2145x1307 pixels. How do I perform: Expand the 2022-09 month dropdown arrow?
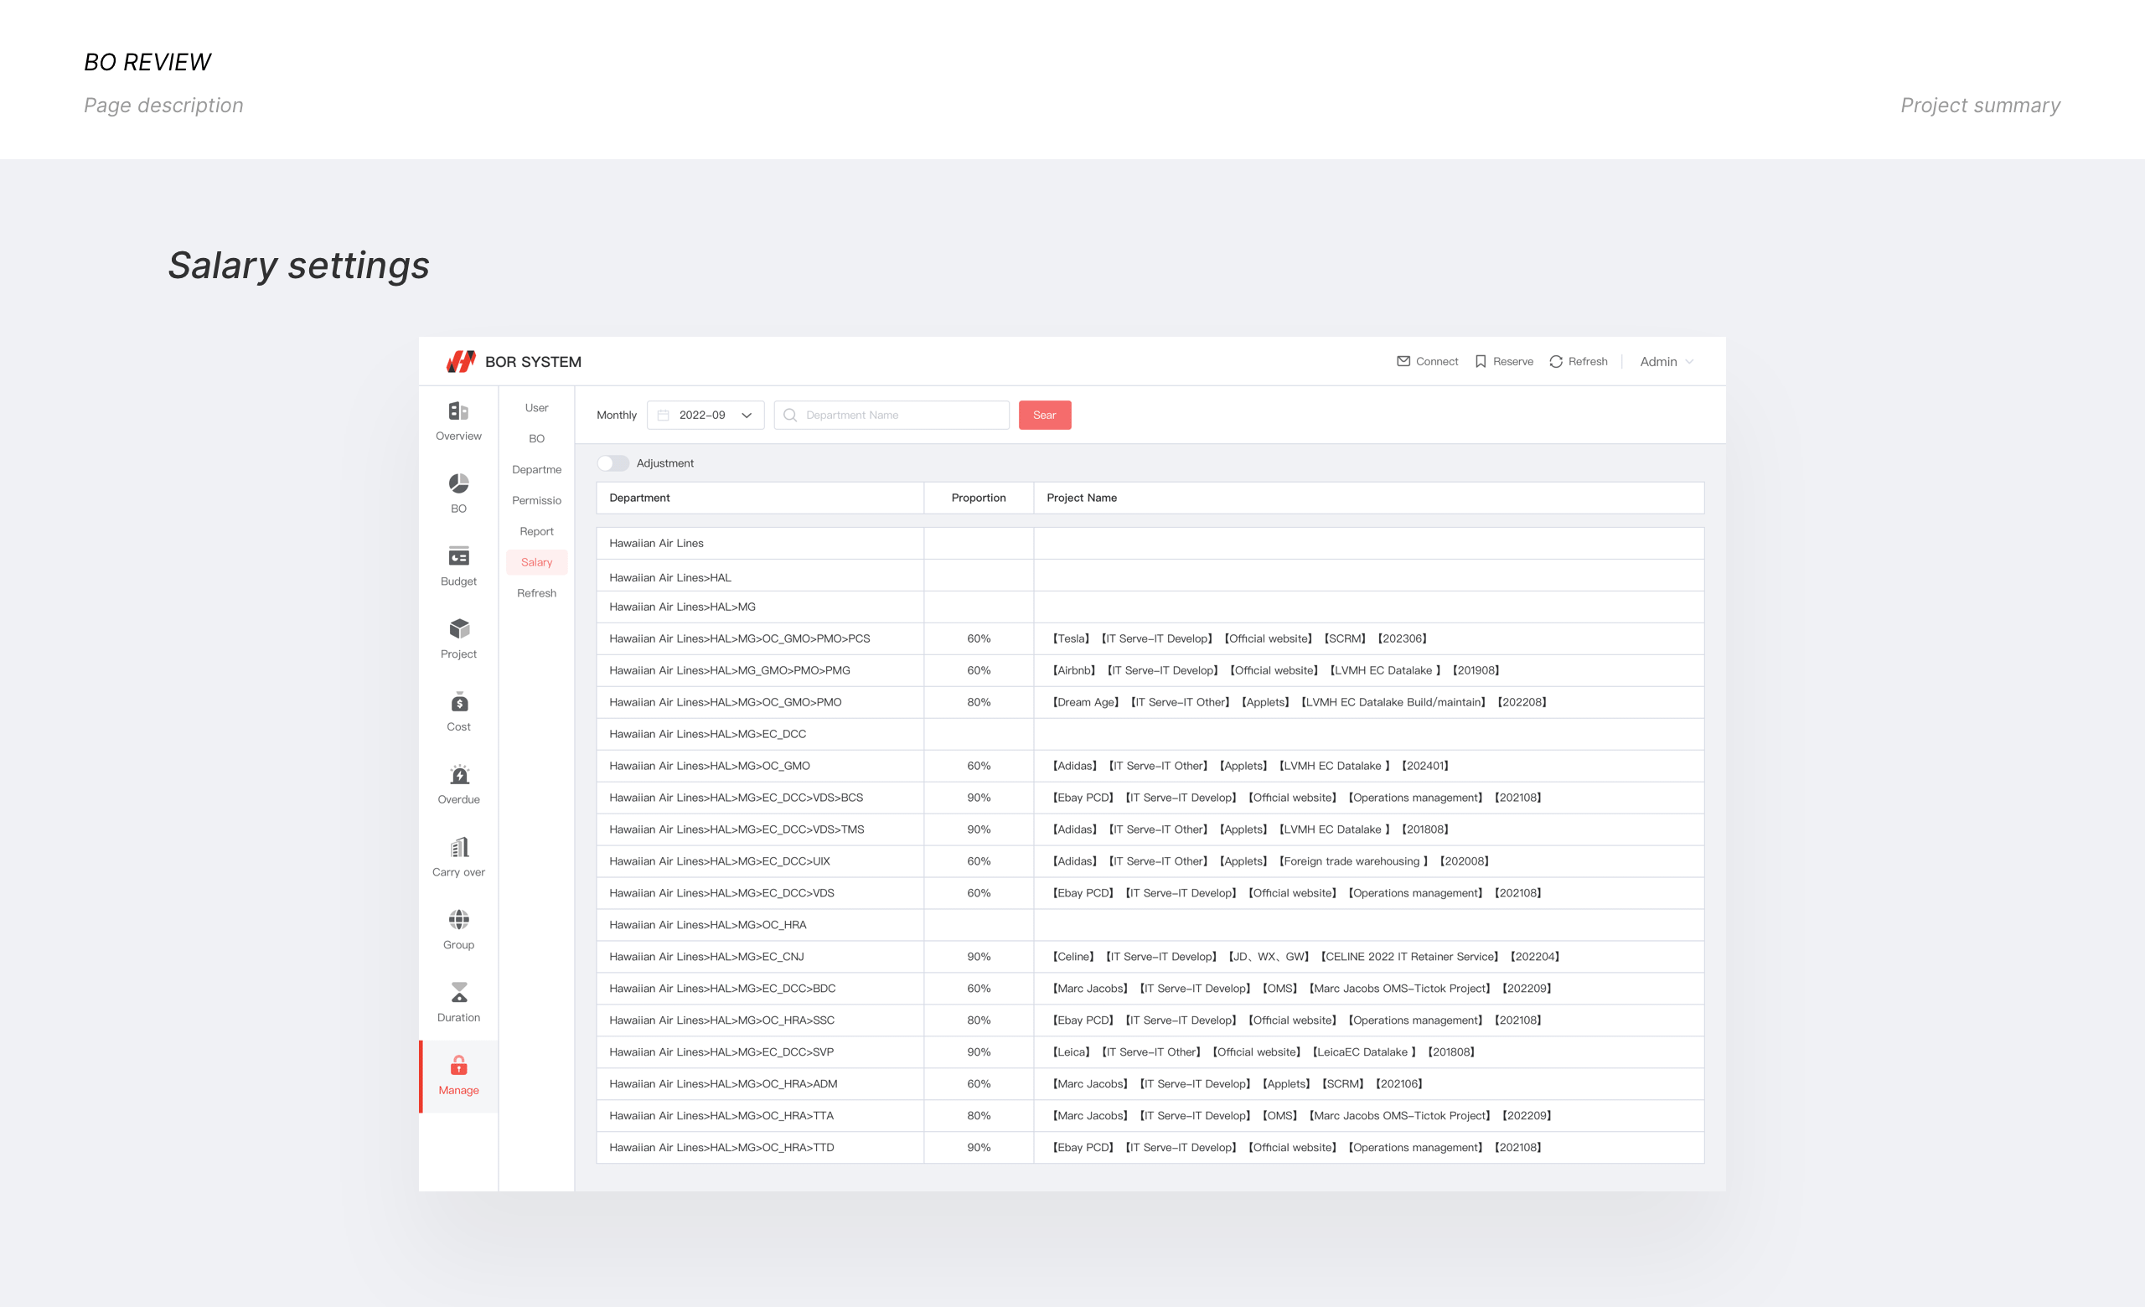(746, 415)
